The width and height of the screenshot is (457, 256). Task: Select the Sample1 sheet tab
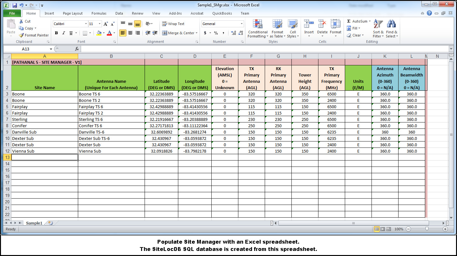[34, 223]
